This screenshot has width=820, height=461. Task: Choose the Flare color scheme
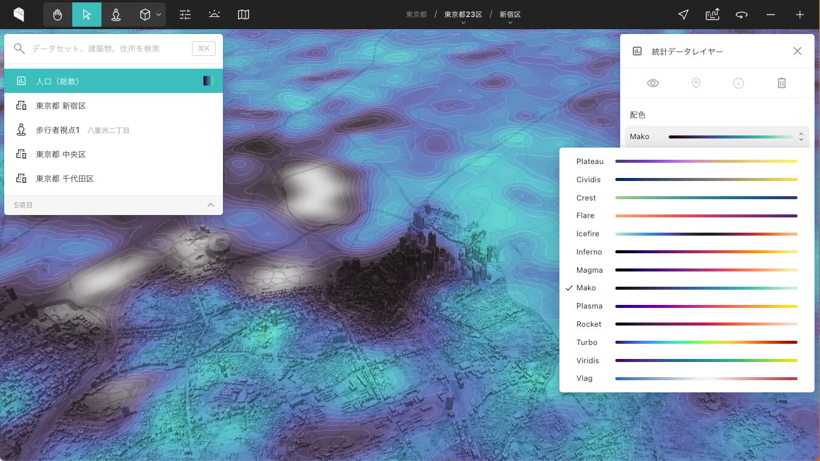[686, 216]
